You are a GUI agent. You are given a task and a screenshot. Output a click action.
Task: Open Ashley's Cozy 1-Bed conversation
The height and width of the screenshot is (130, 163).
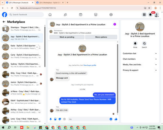[22, 111]
